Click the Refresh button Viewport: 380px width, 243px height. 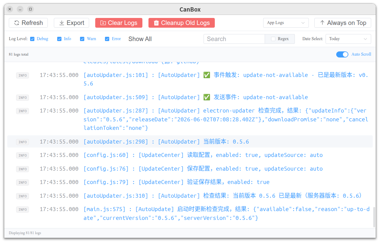(x=28, y=23)
